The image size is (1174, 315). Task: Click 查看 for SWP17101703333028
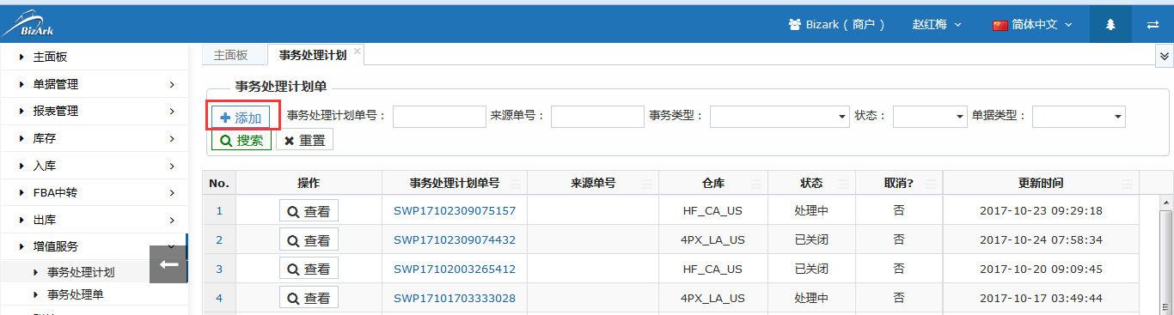click(309, 298)
